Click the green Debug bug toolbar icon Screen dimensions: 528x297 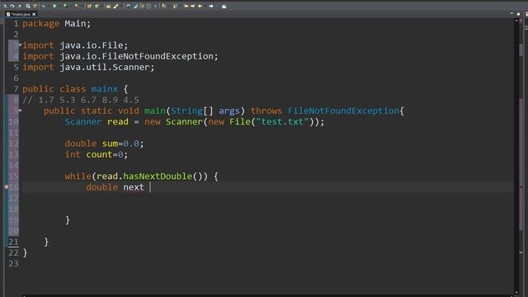pos(54,6)
